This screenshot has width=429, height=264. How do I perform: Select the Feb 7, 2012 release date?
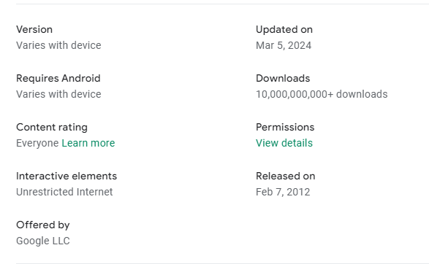[x=283, y=192]
